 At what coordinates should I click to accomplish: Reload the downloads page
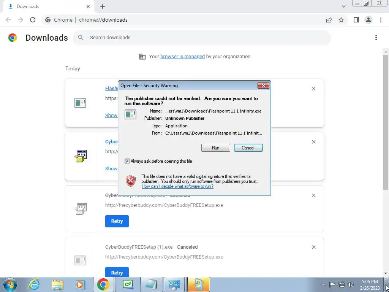click(33, 20)
